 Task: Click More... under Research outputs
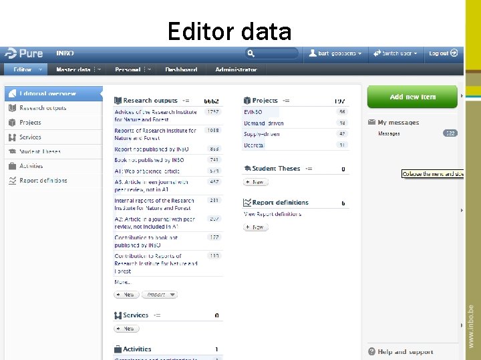tap(122, 282)
